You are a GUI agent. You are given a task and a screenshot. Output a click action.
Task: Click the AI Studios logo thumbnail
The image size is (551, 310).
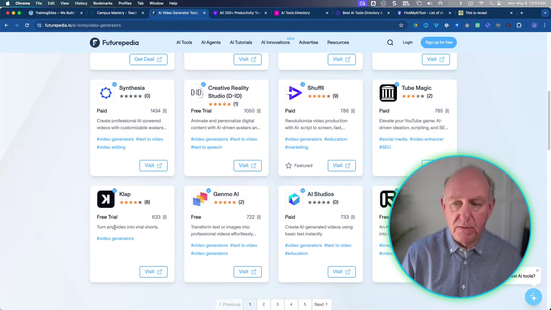294,199
